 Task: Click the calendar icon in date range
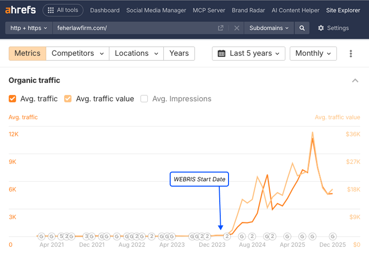tap(222, 53)
